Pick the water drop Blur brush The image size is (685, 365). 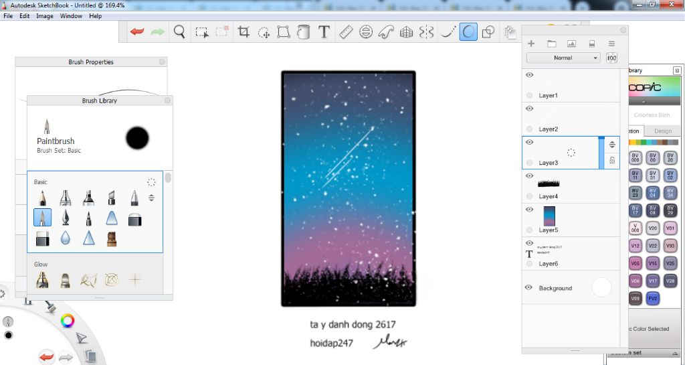coord(66,238)
